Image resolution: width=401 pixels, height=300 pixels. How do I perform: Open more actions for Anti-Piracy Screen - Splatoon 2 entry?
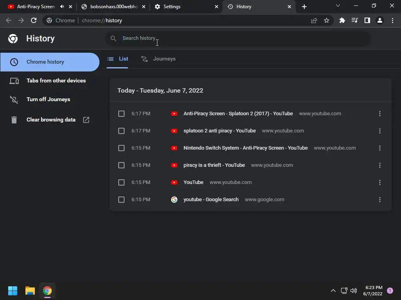[x=380, y=114]
